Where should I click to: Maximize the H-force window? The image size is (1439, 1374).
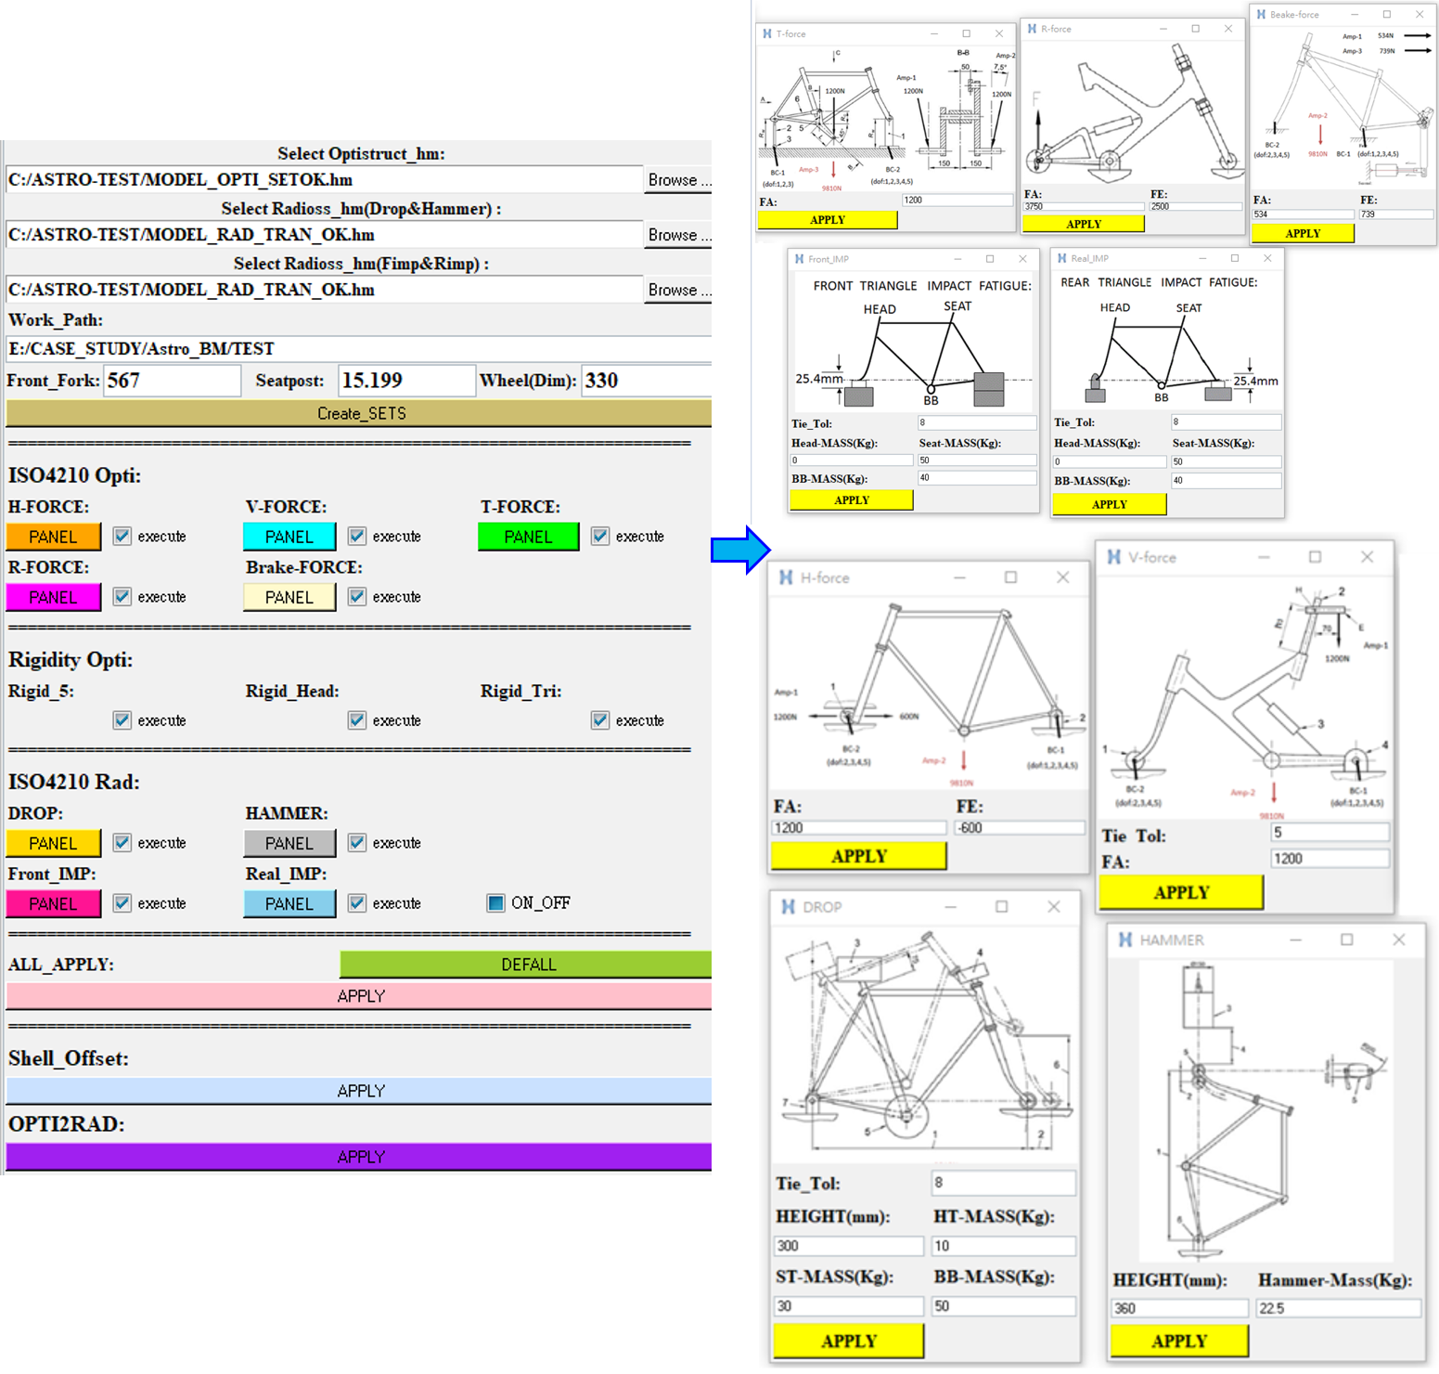1010,577
